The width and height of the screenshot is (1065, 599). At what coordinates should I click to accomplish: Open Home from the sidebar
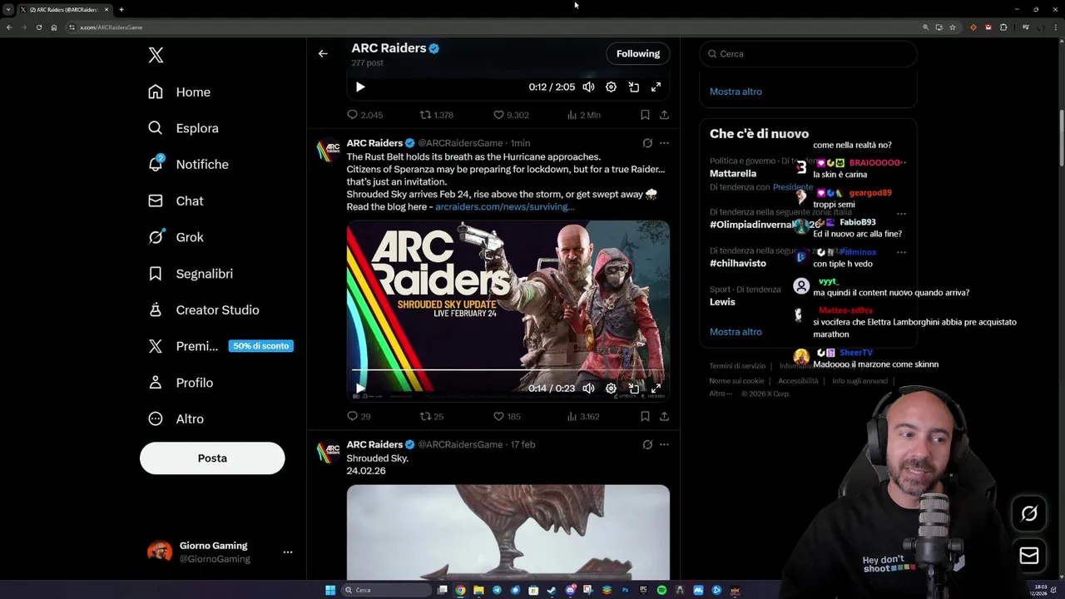tap(180, 92)
